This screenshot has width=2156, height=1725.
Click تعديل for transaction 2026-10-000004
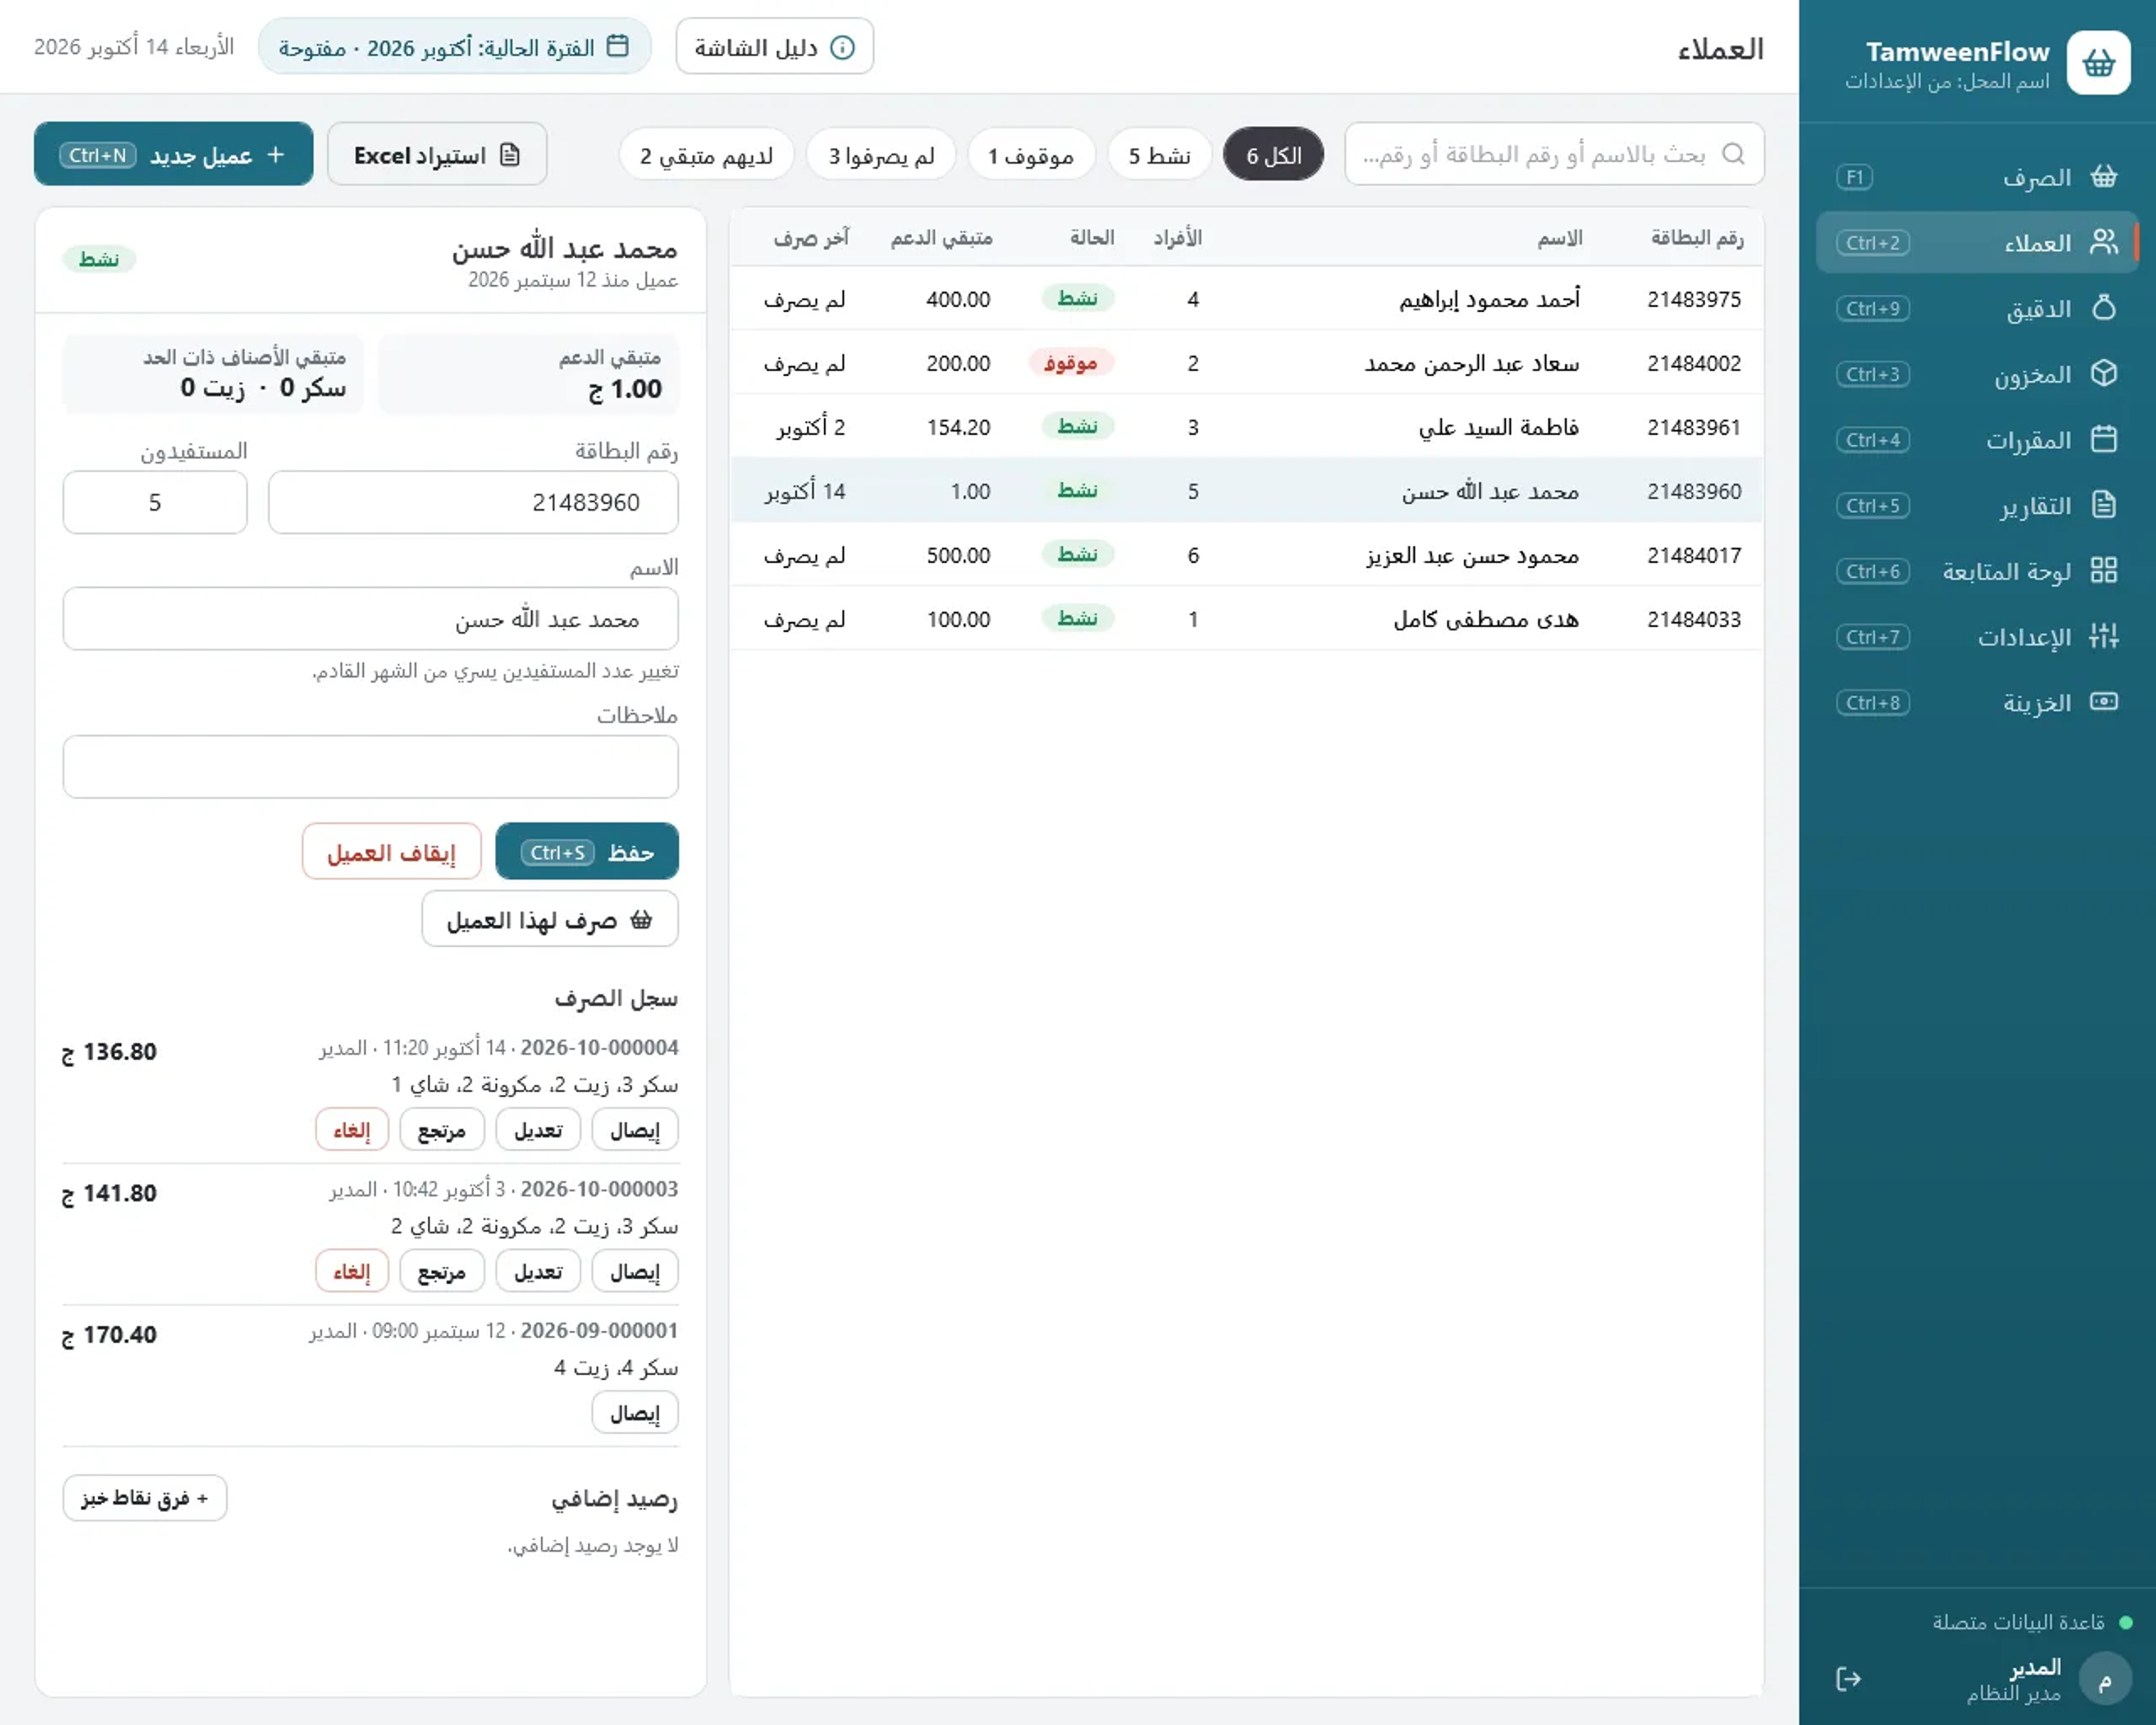[x=538, y=1130]
